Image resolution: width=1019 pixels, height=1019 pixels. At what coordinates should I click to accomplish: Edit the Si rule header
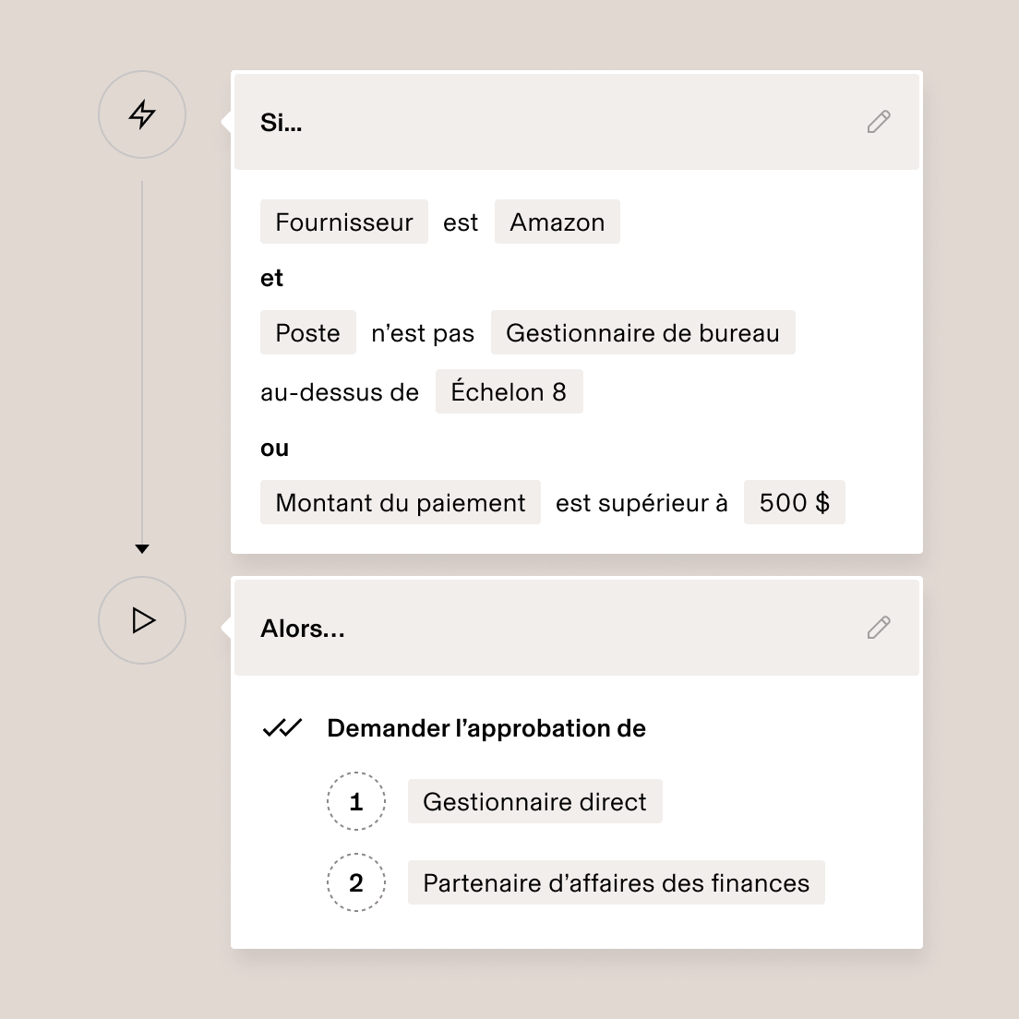[282, 122]
